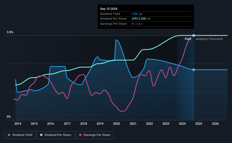Screen dimensions: 232x143
Task: Click the 2024 x-axis label
Action: click(182, 124)
